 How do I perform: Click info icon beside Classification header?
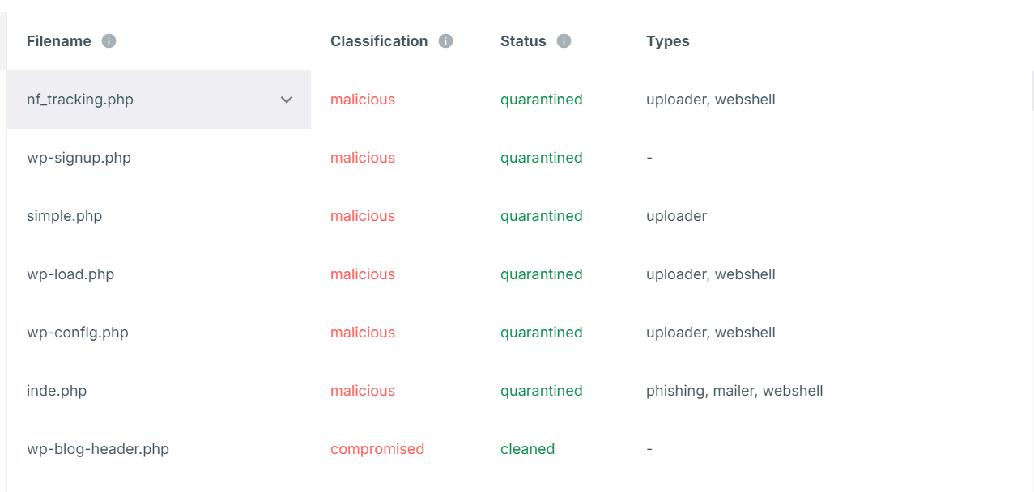point(445,41)
